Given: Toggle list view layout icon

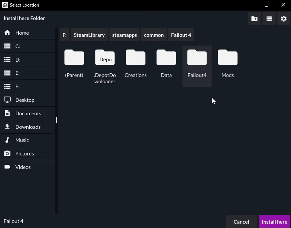Looking at the screenshot, I should (x=269, y=19).
